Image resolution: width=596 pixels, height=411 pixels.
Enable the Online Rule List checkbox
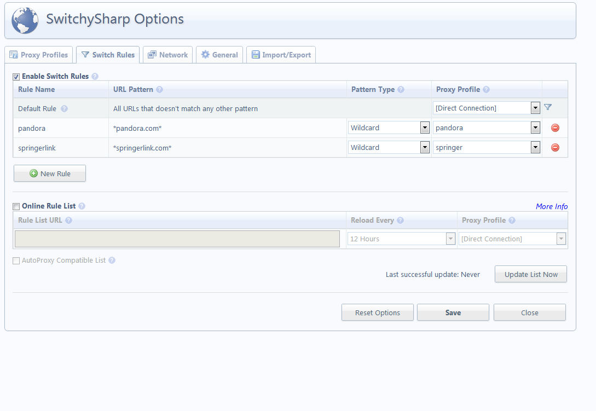point(16,206)
